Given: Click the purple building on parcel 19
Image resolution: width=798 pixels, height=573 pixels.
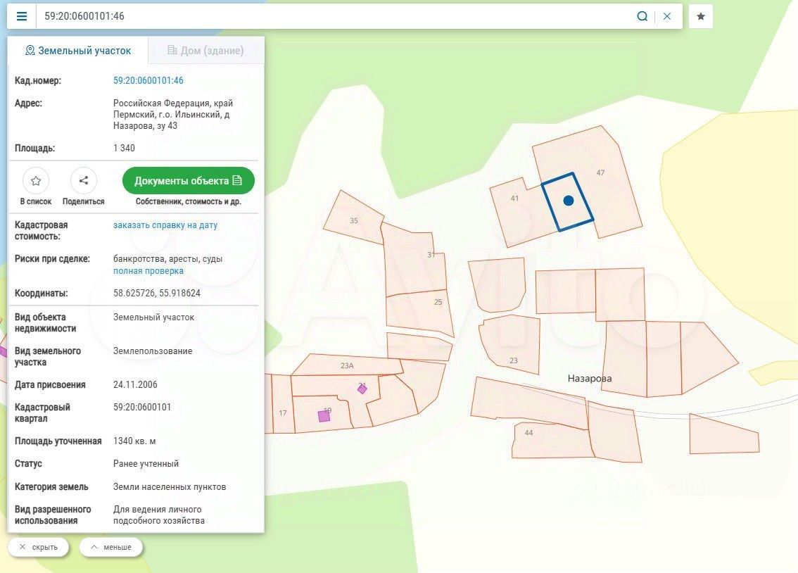Looking at the screenshot, I should pyautogui.click(x=324, y=416).
